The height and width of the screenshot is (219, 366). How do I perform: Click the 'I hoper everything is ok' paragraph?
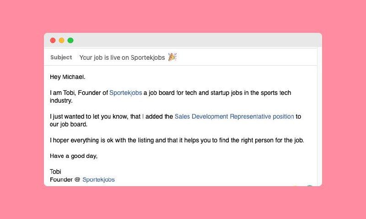pos(176,140)
